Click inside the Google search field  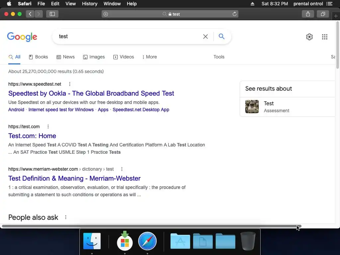[x=128, y=37]
